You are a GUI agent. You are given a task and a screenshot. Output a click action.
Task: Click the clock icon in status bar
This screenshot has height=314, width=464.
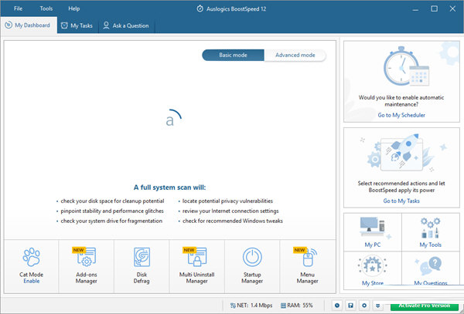pyautogui.click(x=338, y=306)
